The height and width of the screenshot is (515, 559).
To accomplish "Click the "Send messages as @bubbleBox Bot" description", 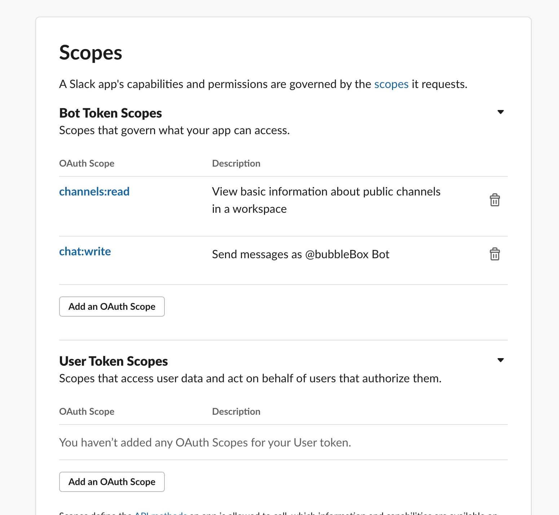I will point(300,254).
